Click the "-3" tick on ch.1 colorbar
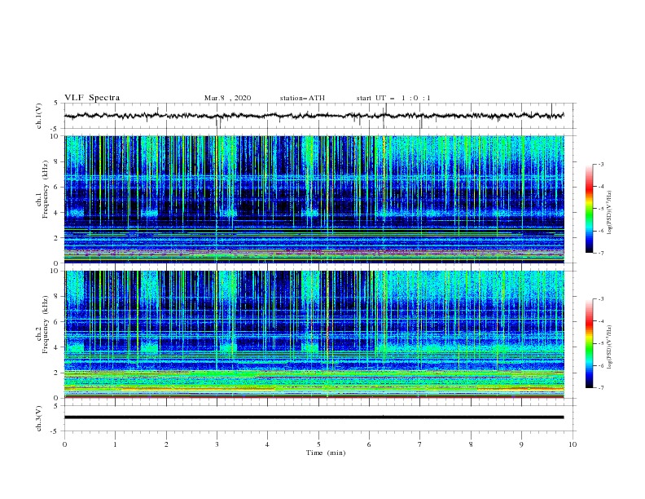The height and width of the screenshot is (499, 645). pyautogui.click(x=601, y=164)
